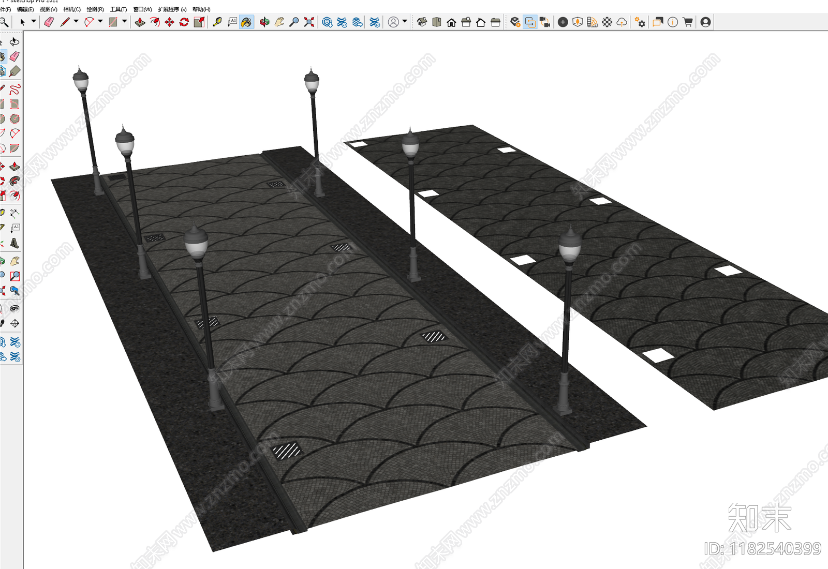Select the Line pencil tool in top toolbar

pyautogui.click(x=65, y=22)
